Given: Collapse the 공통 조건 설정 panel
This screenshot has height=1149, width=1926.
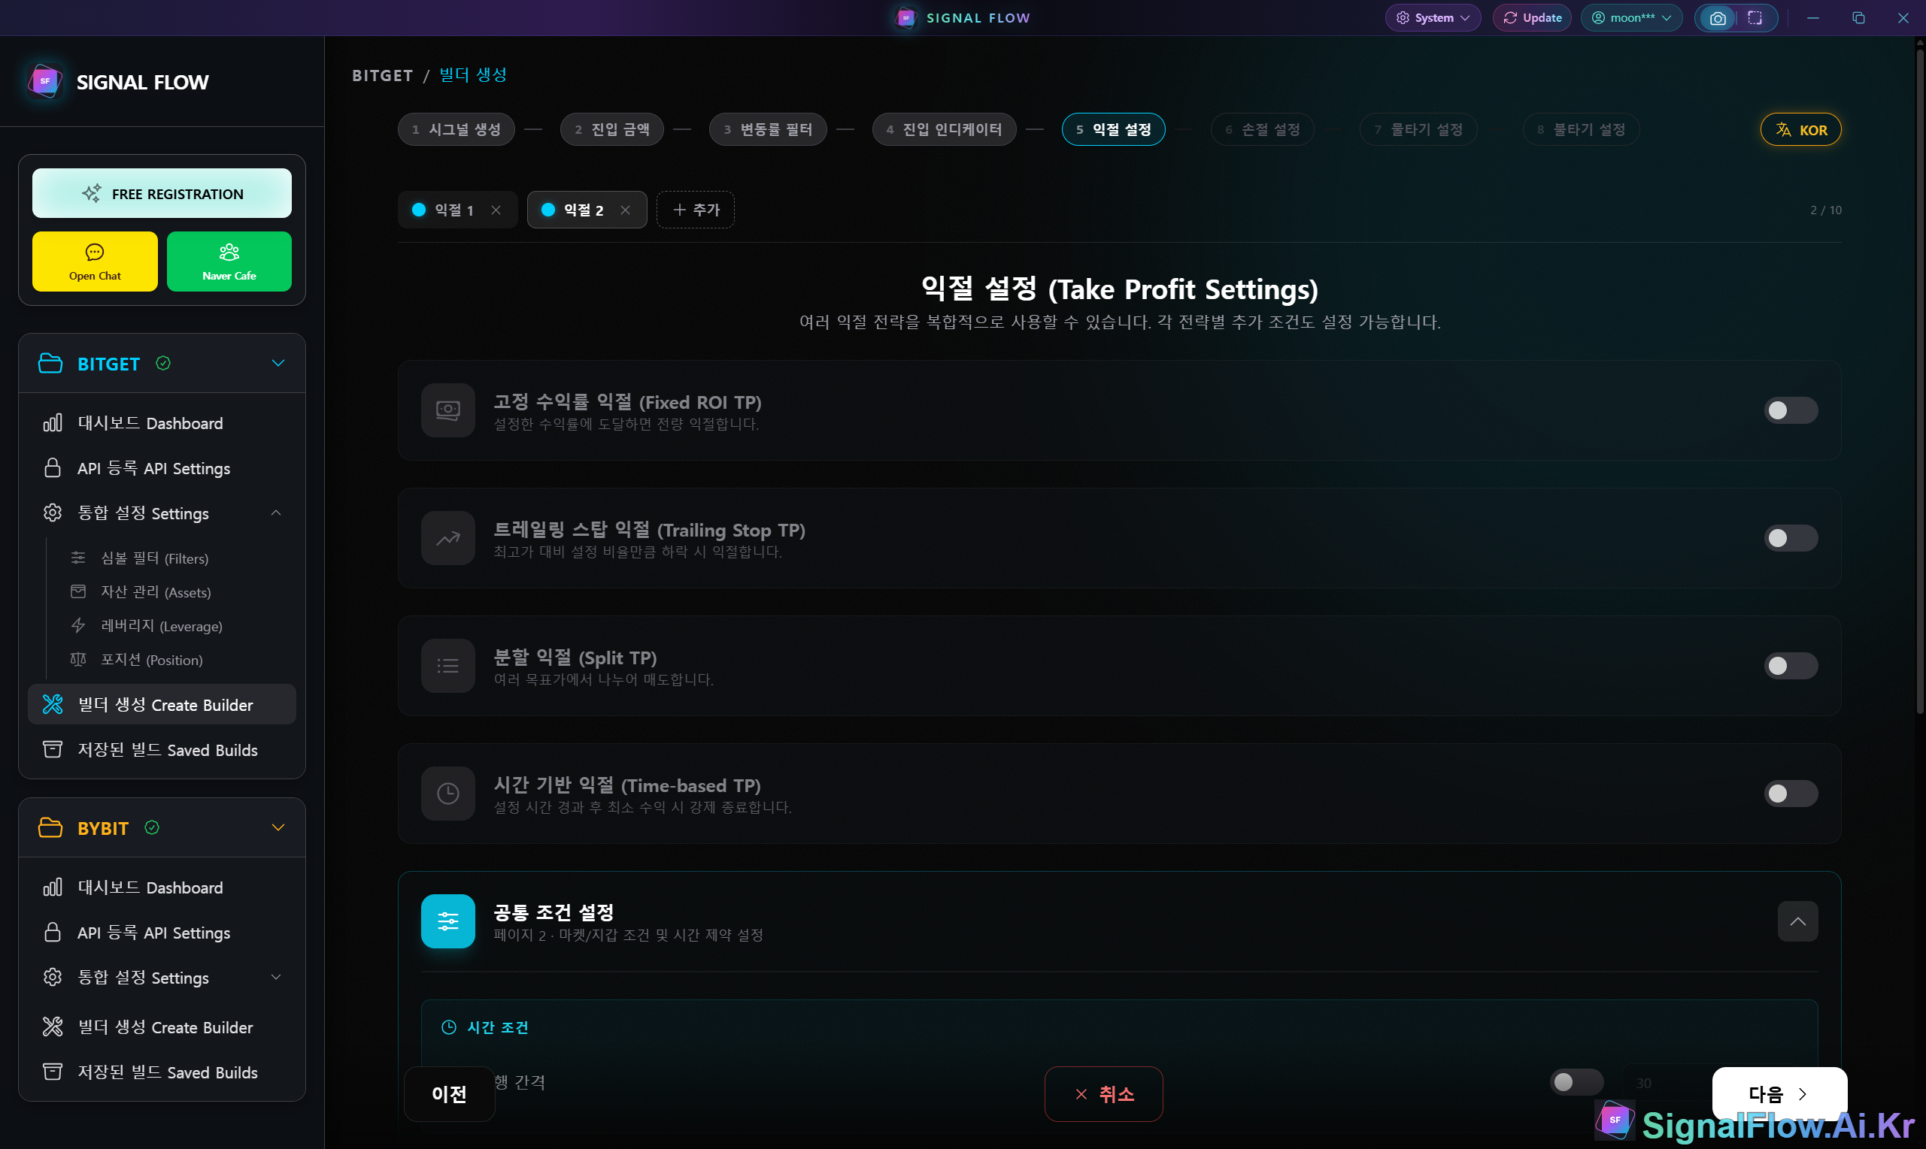Looking at the screenshot, I should tap(1797, 921).
